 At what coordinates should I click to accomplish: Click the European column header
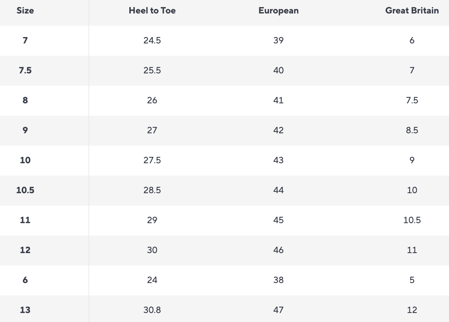coord(278,10)
